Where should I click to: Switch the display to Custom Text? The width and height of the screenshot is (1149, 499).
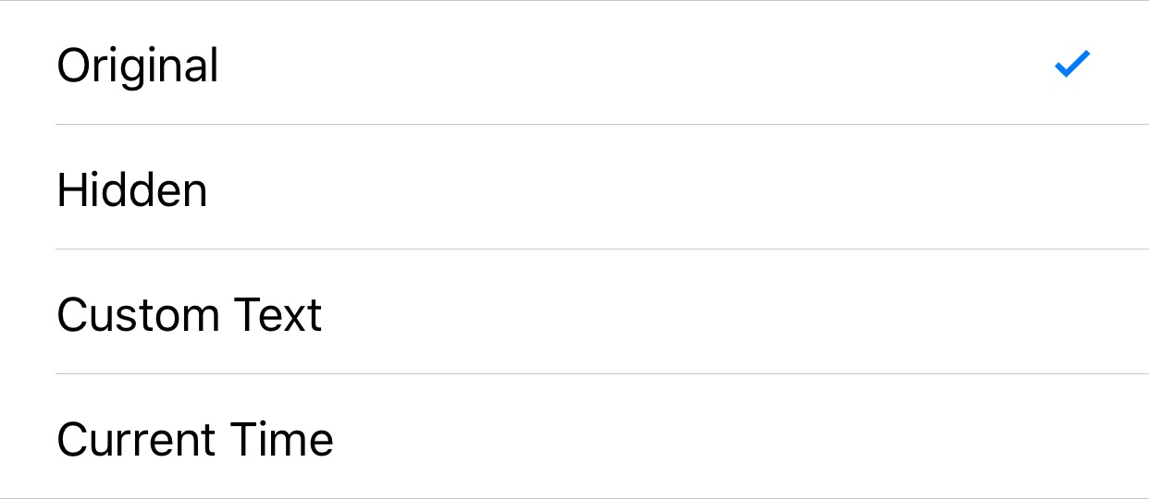pyautogui.click(x=574, y=311)
